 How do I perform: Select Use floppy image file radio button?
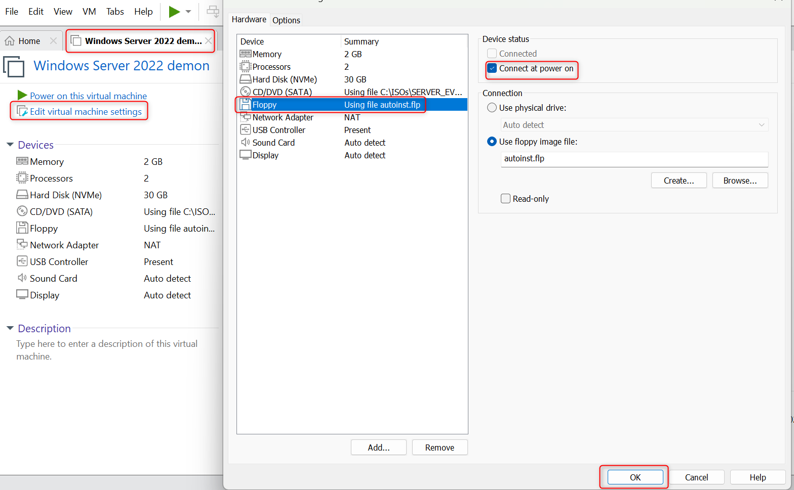click(x=492, y=142)
